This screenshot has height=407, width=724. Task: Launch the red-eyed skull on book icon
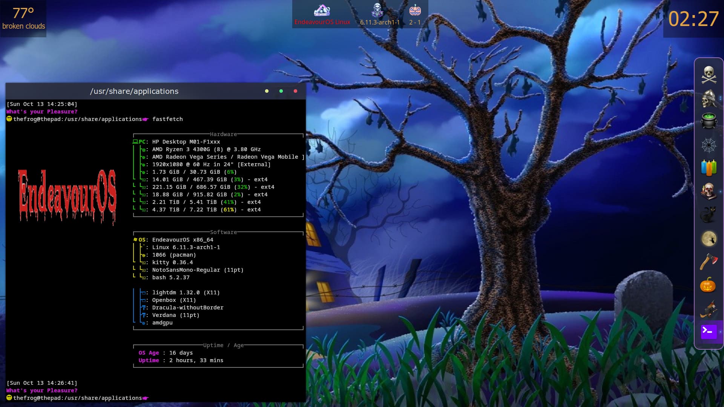[x=709, y=191]
